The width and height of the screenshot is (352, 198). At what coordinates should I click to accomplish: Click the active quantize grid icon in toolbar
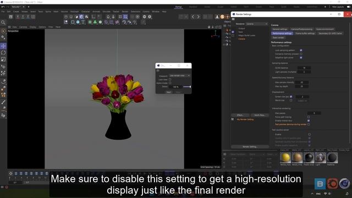tap(125, 16)
